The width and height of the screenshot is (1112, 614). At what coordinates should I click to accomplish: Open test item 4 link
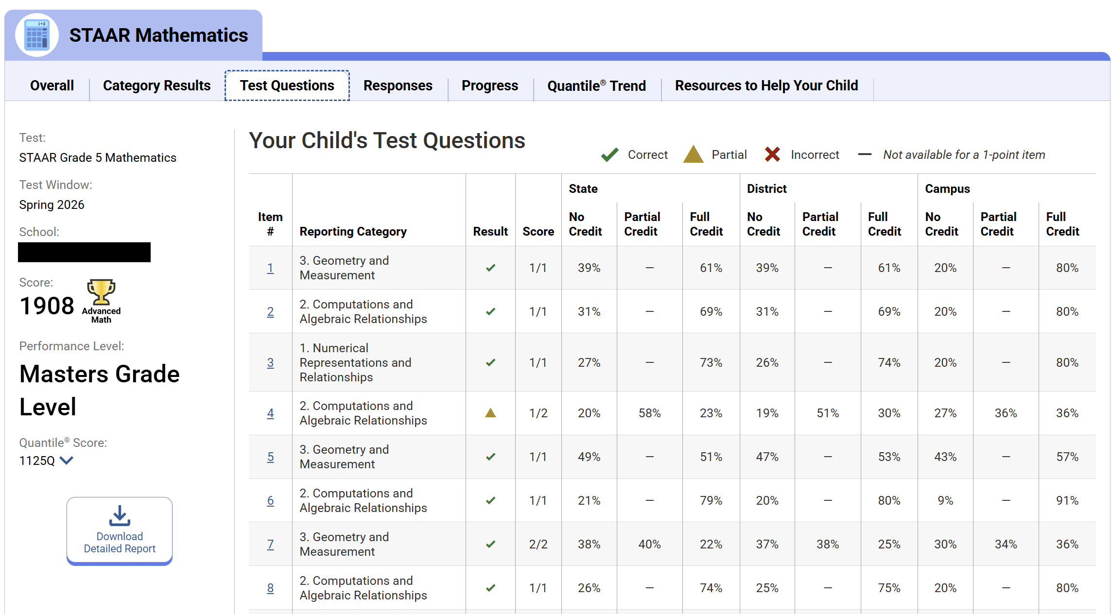pyautogui.click(x=270, y=413)
